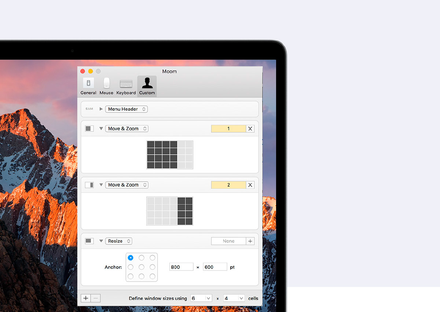Open the Mouse preferences tab
This screenshot has width=440, height=312.
[106, 86]
